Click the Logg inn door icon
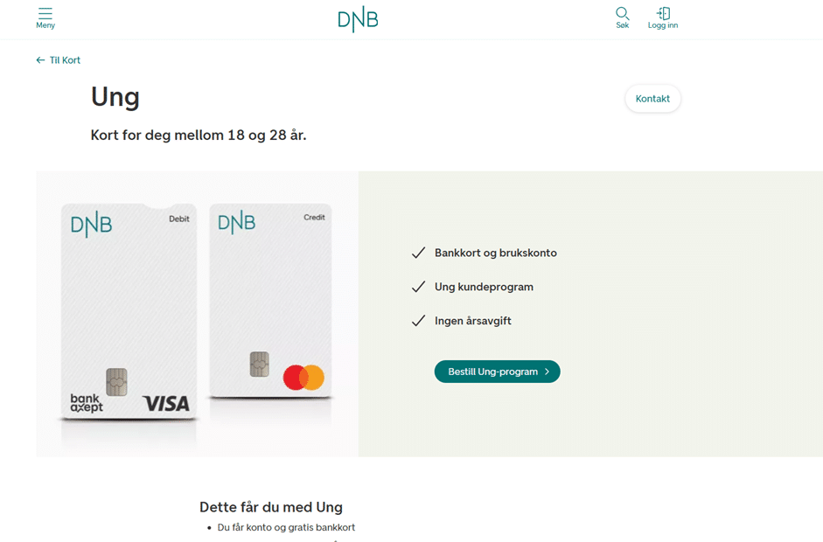The width and height of the screenshot is (823, 542). point(663,13)
